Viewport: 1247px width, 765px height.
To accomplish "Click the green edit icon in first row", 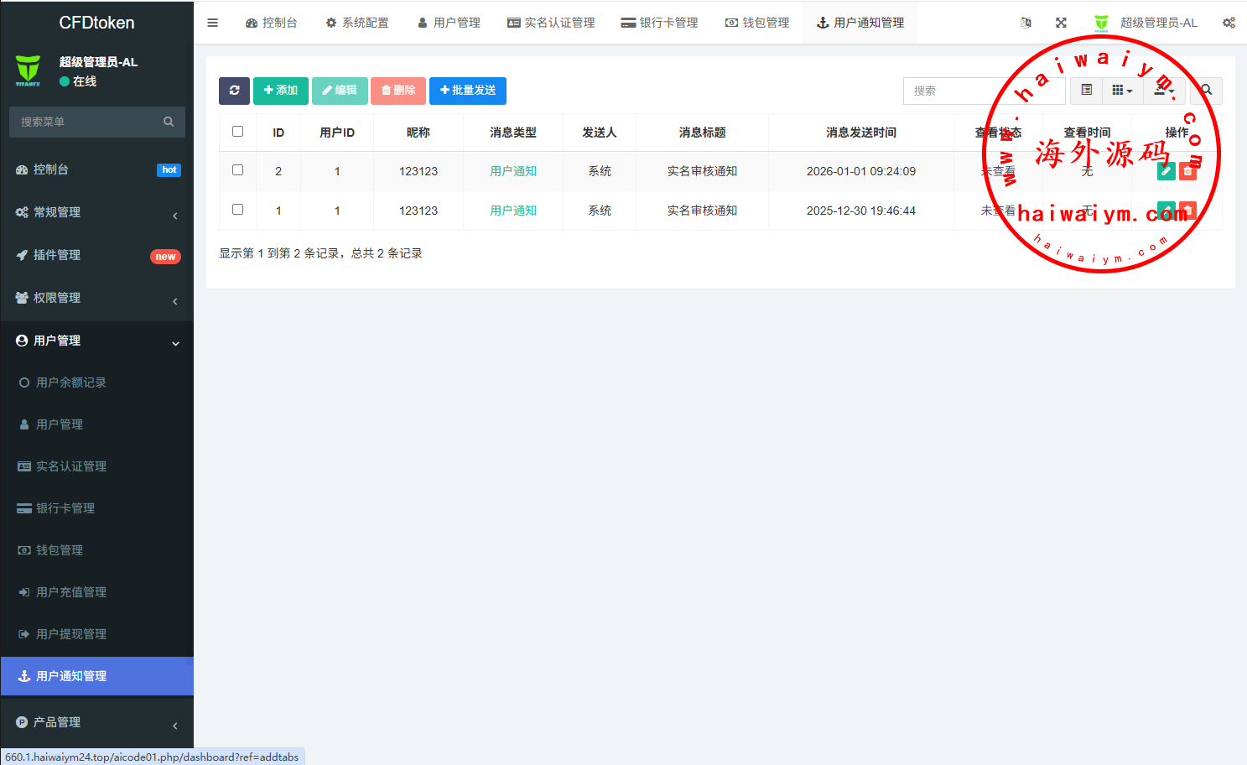I will pos(1166,171).
